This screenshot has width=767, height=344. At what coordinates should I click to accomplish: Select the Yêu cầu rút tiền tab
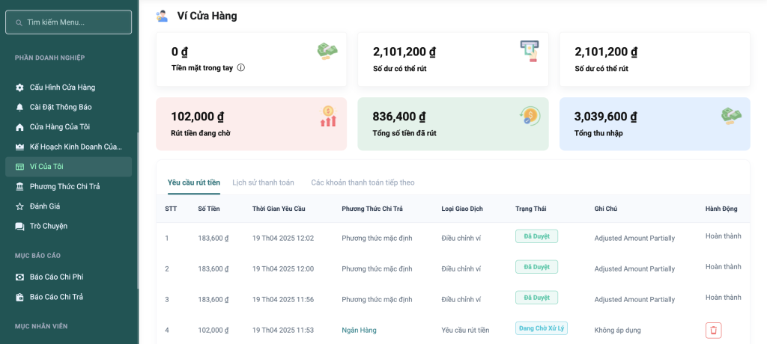pos(194,182)
